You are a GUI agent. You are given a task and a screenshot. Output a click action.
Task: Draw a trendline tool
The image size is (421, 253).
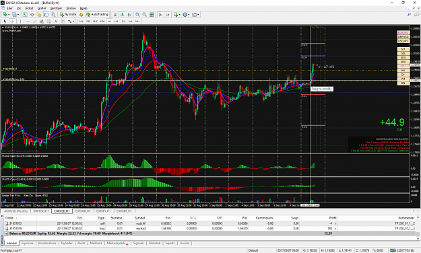pyautogui.click(x=34, y=21)
